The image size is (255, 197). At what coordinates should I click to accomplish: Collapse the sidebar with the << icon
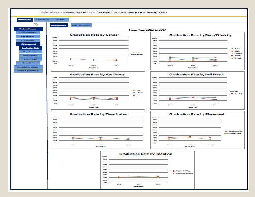[36, 24]
